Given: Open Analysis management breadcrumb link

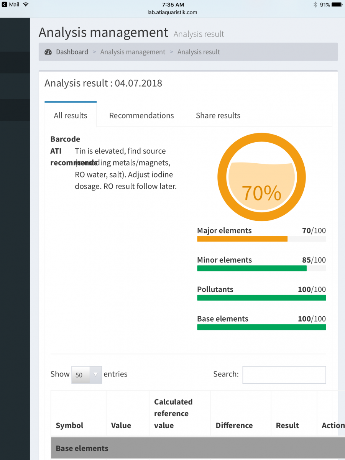Looking at the screenshot, I should point(133,52).
